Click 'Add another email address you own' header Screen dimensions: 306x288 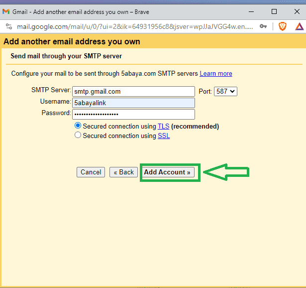point(72,42)
